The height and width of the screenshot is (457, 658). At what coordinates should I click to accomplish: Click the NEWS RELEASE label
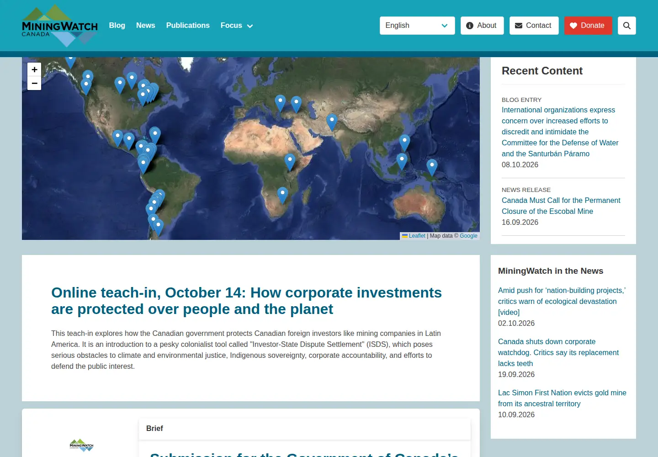click(526, 190)
